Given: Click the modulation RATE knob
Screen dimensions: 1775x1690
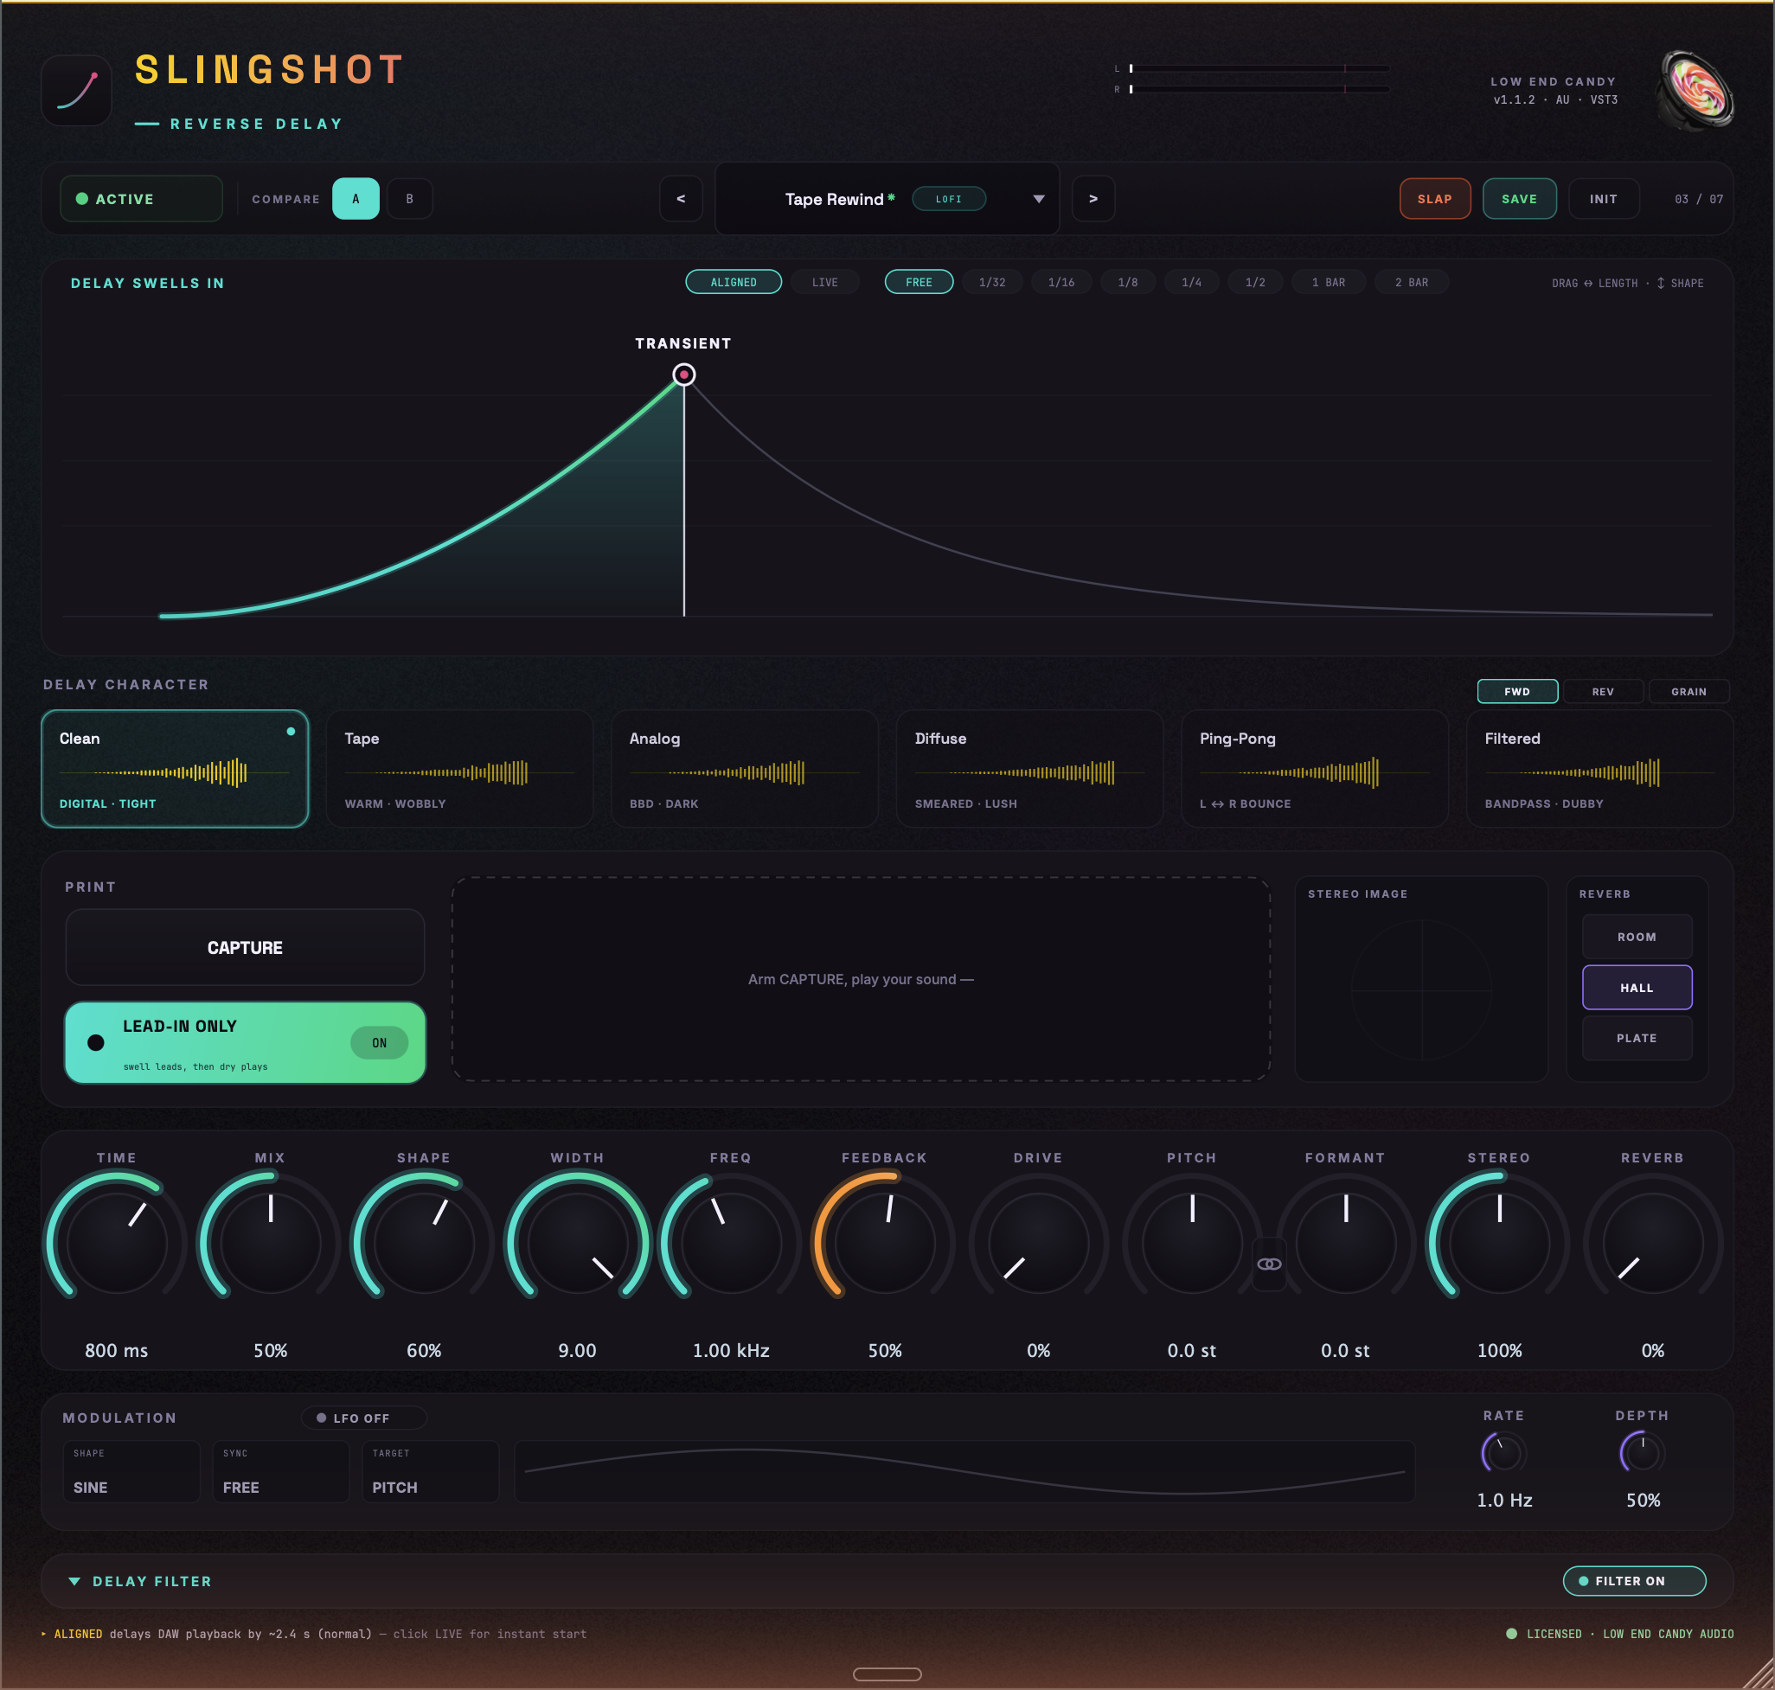Looking at the screenshot, I should [1503, 1453].
